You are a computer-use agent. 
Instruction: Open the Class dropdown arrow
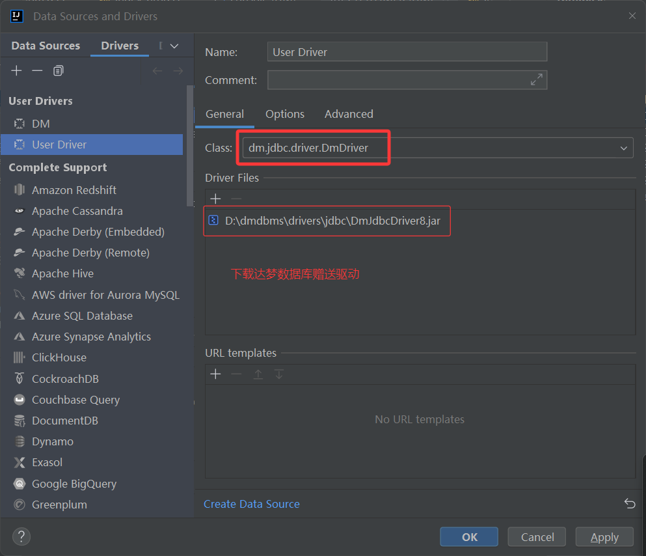pyautogui.click(x=624, y=148)
